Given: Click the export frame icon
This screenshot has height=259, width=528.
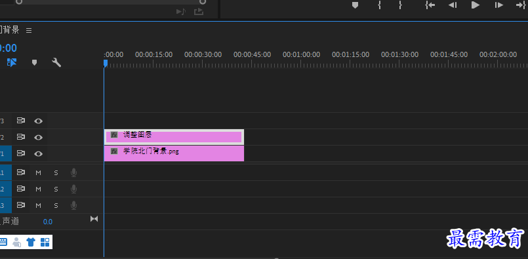Looking at the screenshot, I should click(x=199, y=12).
